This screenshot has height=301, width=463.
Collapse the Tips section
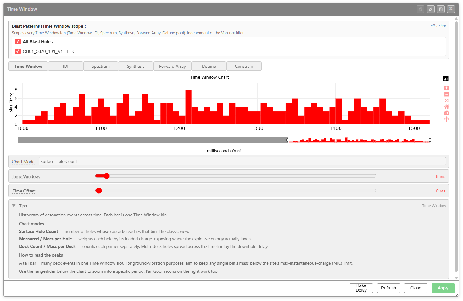[x=14, y=206]
